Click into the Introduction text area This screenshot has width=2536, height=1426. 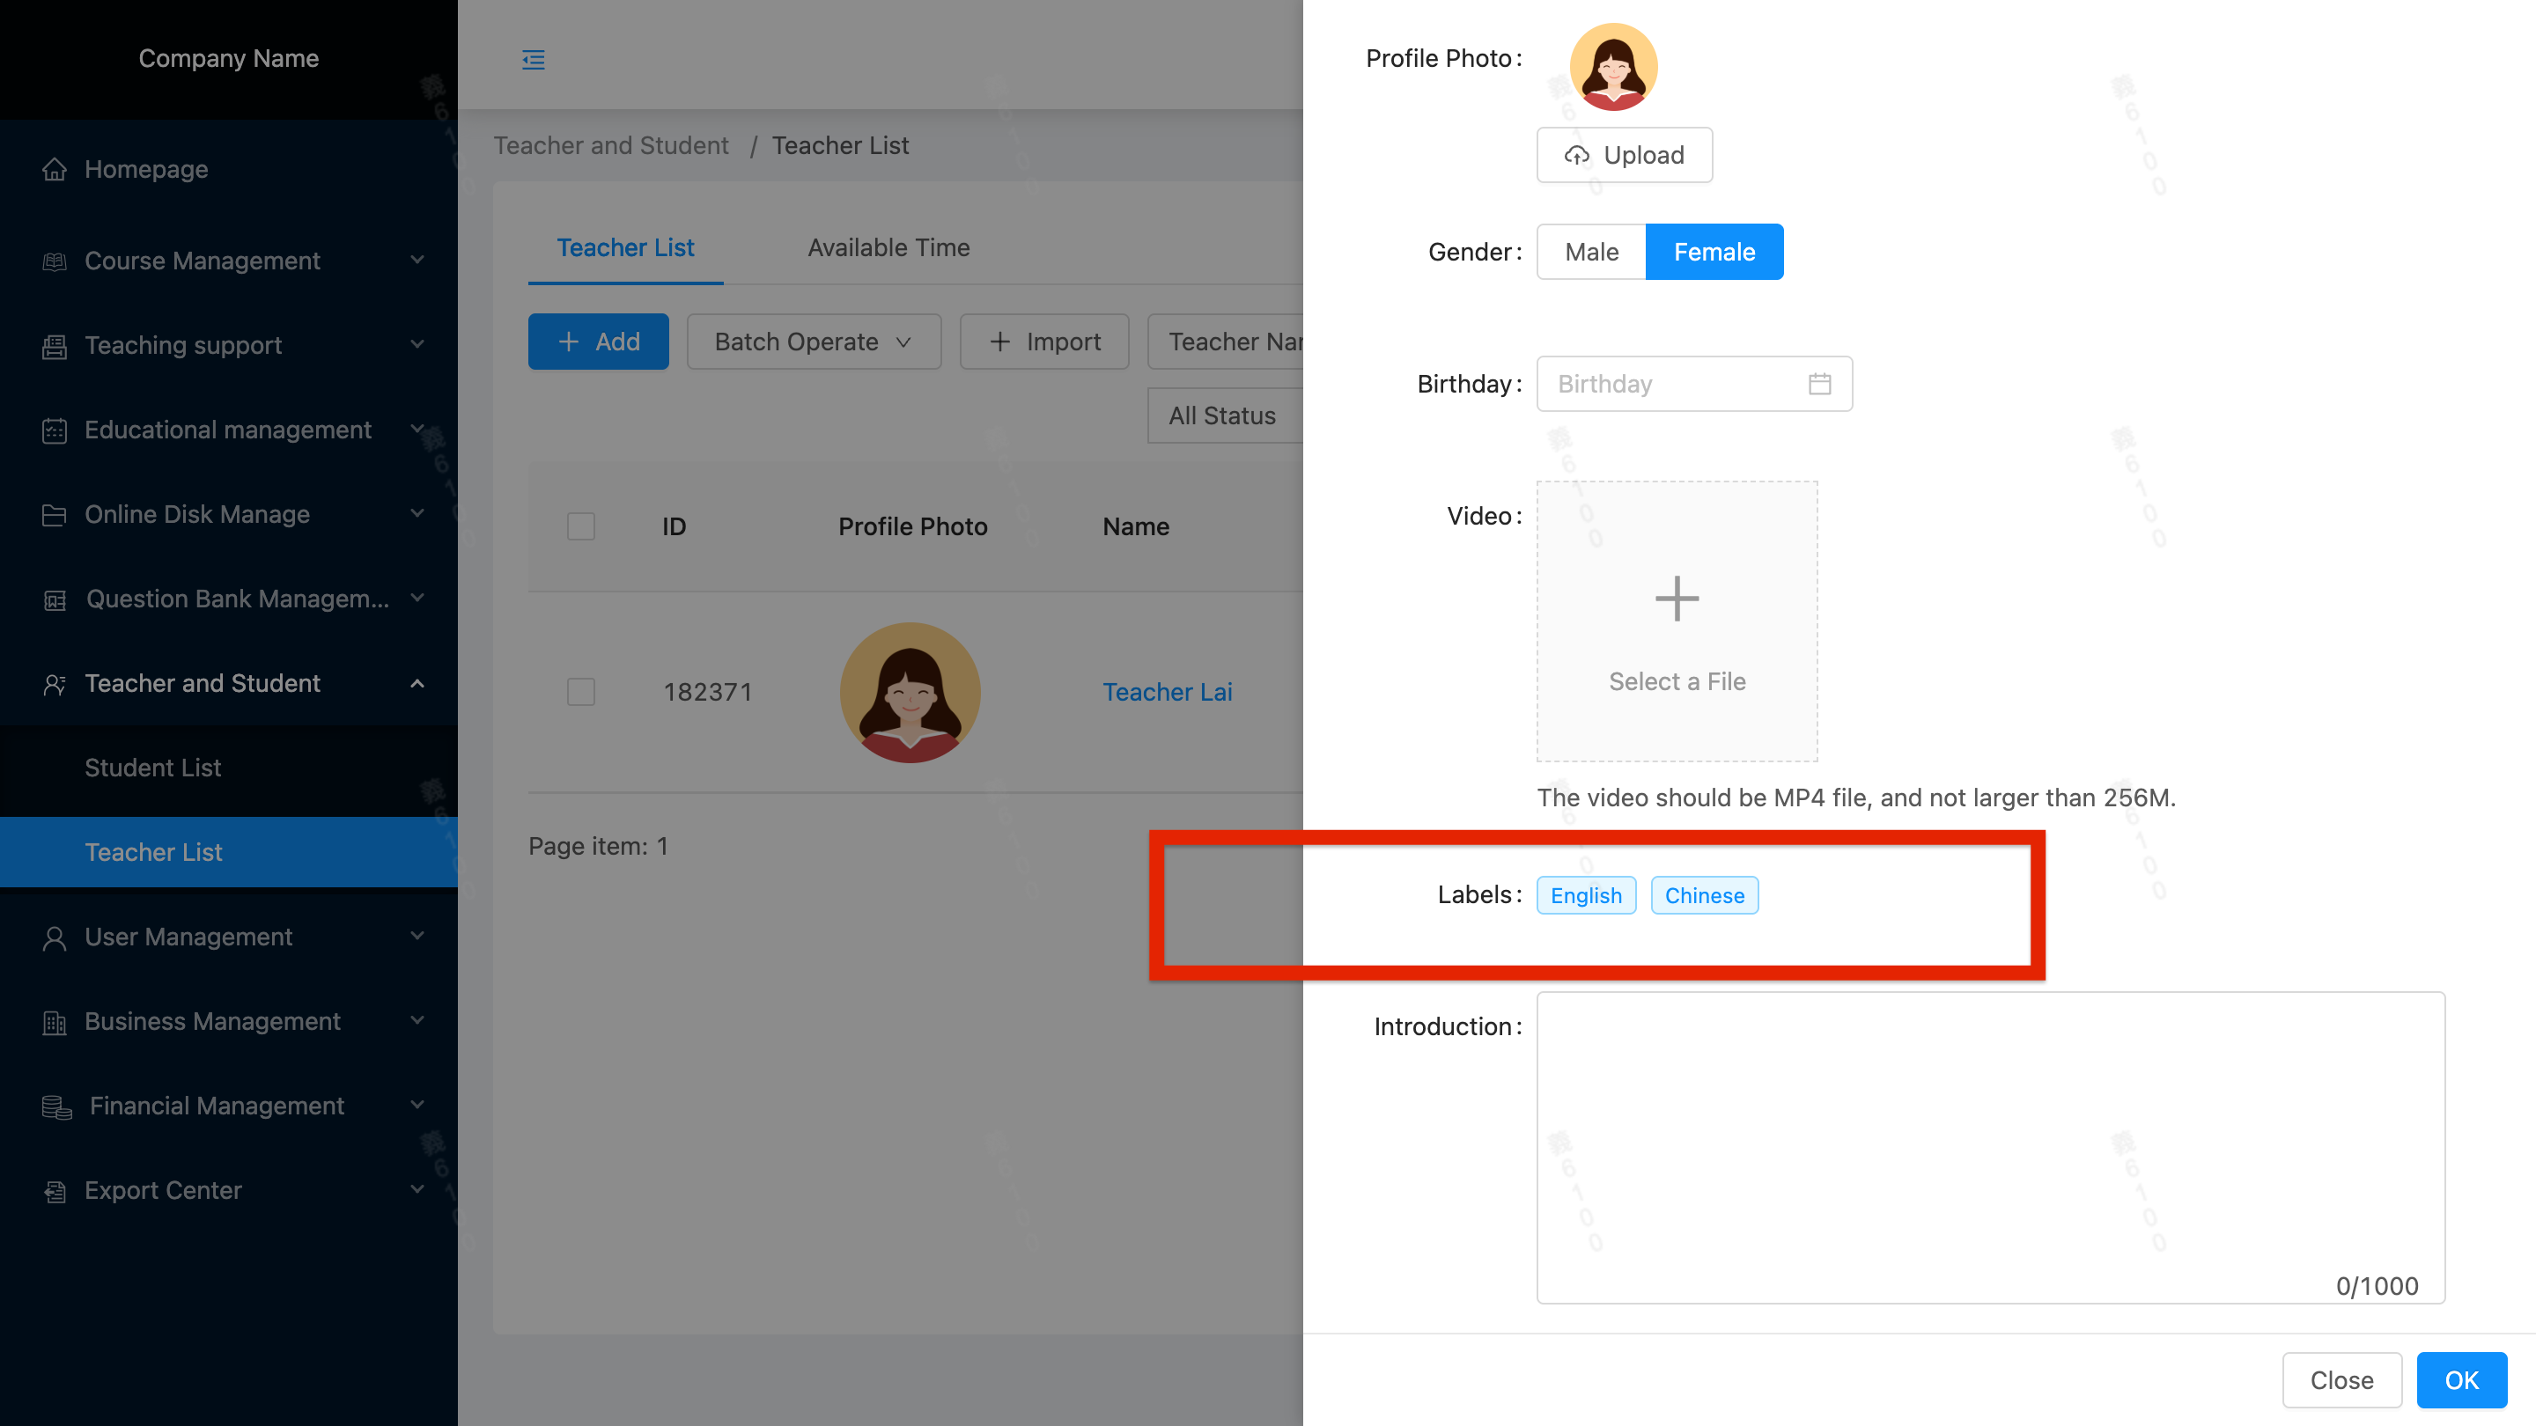[x=1990, y=1146]
